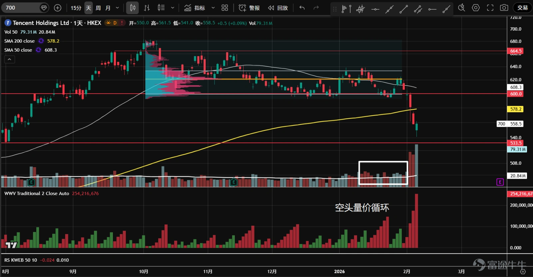Image resolution: width=533 pixels, height=277 pixels.
Task: Select the ray drawing tool
Action: coord(446,9)
